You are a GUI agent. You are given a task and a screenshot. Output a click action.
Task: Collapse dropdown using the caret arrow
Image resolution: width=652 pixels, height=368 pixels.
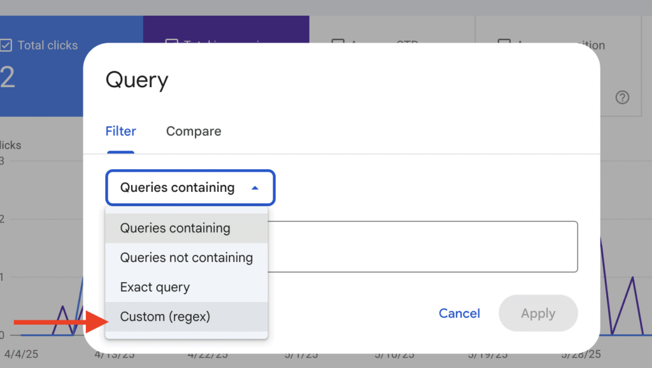coord(255,188)
